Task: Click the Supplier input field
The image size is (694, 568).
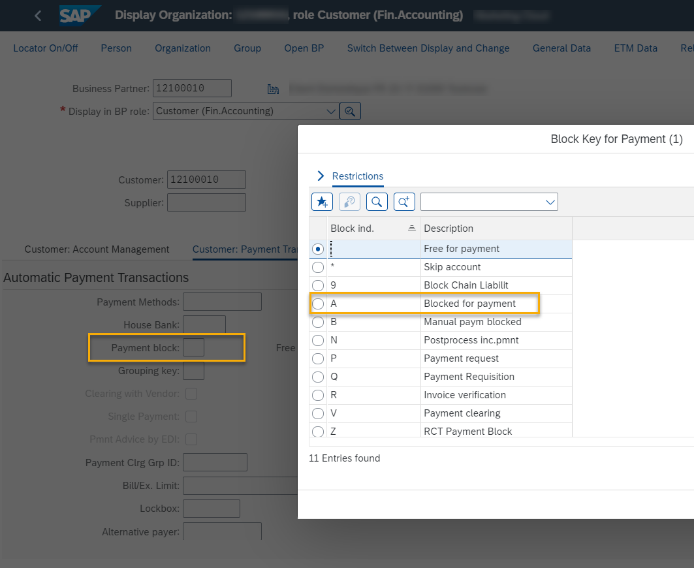Action: [x=207, y=202]
